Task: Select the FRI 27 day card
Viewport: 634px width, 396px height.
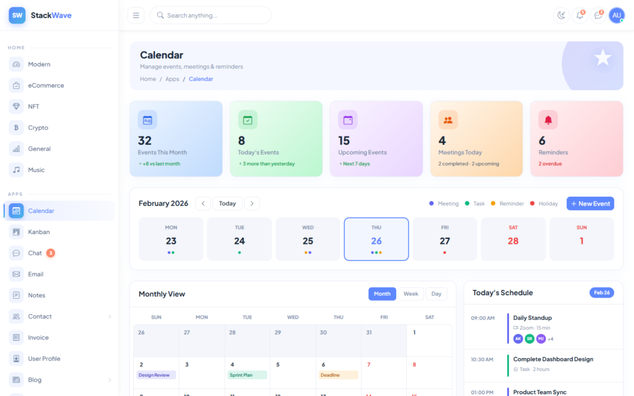Action: pyautogui.click(x=445, y=239)
